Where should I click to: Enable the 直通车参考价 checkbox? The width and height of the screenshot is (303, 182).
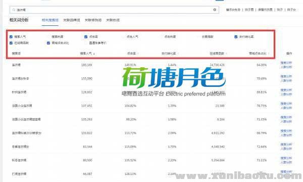tap(86, 43)
